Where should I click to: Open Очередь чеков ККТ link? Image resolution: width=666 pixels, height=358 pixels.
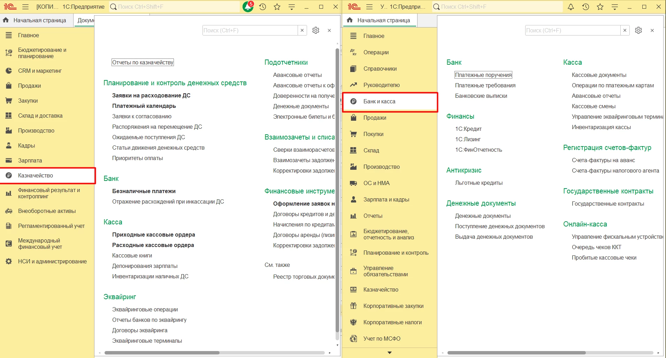pyautogui.click(x=597, y=247)
